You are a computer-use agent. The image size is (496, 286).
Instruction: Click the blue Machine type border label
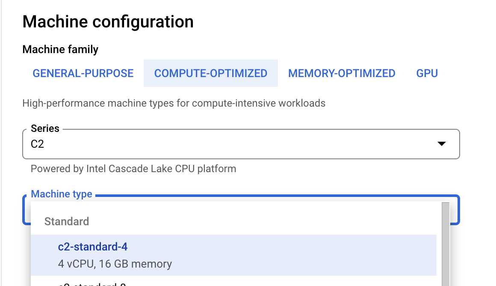pyautogui.click(x=61, y=194)
